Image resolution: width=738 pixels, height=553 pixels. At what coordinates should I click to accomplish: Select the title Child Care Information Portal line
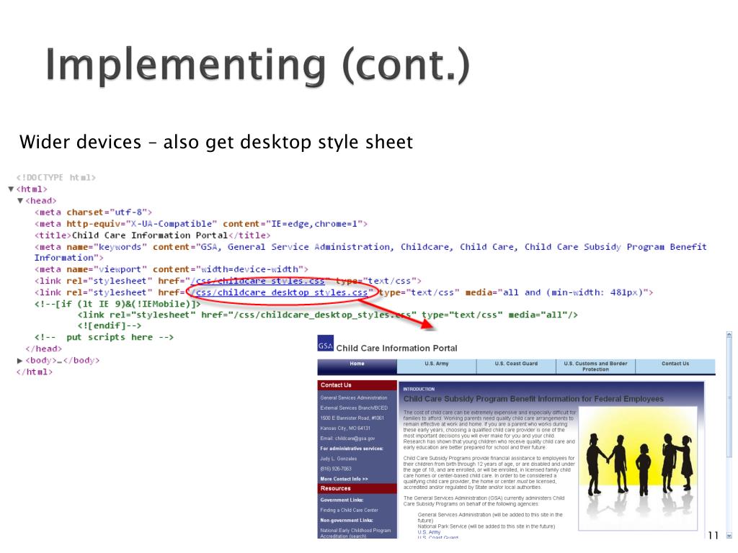(153, 235)
